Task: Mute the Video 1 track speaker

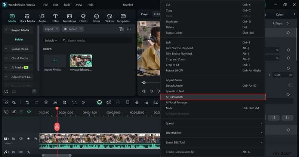Action: (x=21, y=139)
